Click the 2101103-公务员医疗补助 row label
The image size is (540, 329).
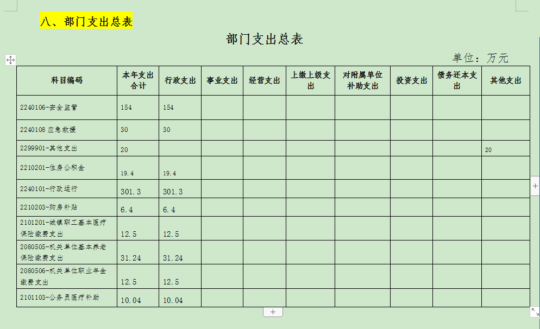59,298
